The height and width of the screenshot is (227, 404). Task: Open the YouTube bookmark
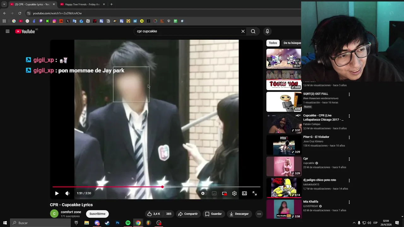click(21, 21)
